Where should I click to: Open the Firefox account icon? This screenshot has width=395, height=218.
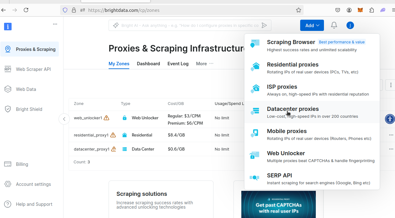pos(349,10)
